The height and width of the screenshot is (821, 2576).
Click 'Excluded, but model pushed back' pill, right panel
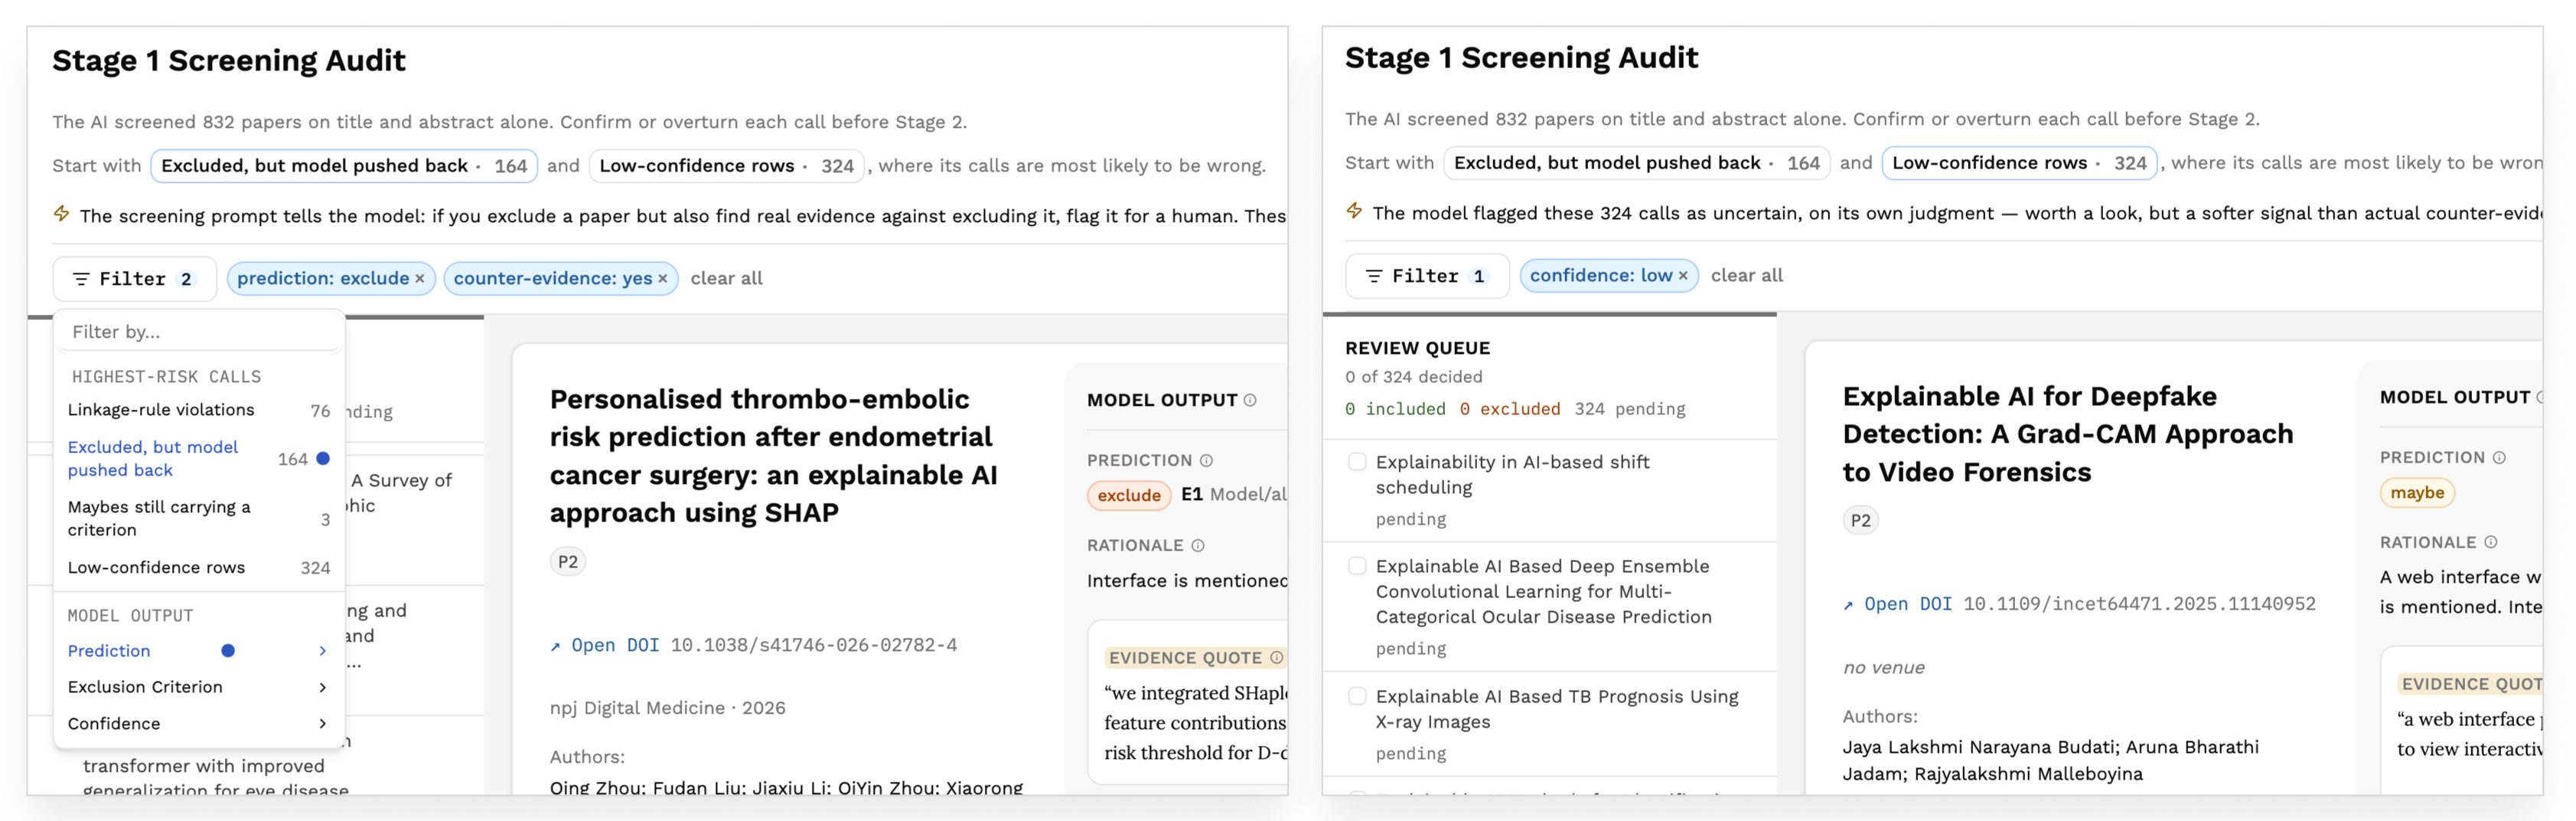(1637, 162)
